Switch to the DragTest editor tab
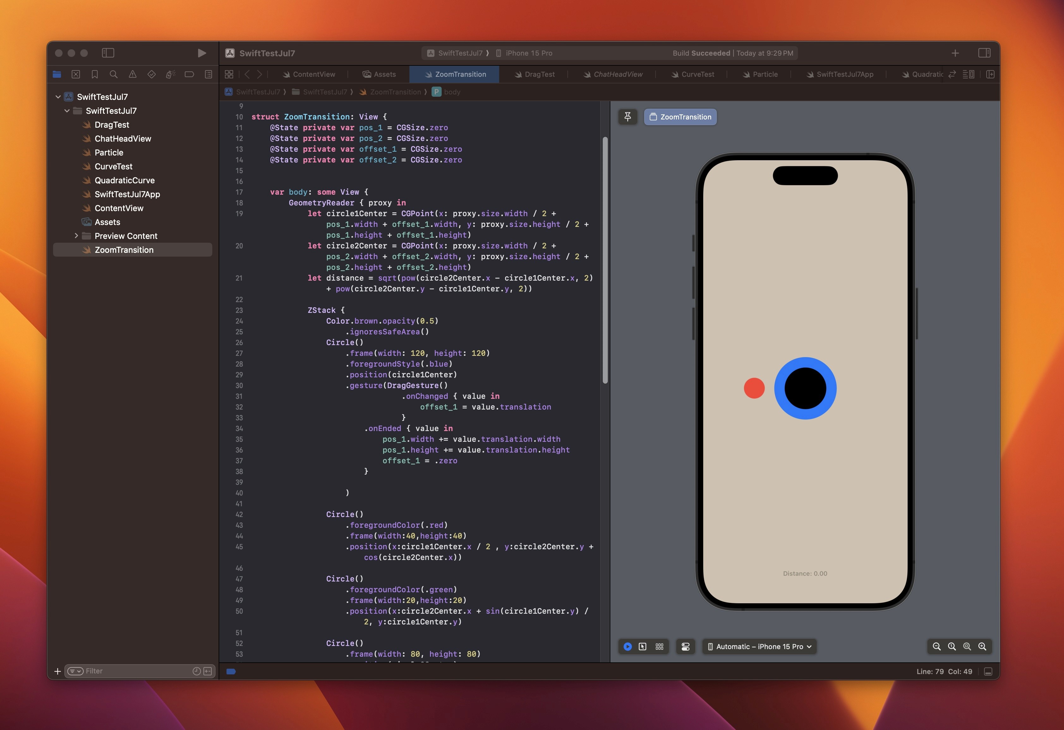Image resolution: width=1064 pixels, height=730 pixels. click(x=534, y=74)
